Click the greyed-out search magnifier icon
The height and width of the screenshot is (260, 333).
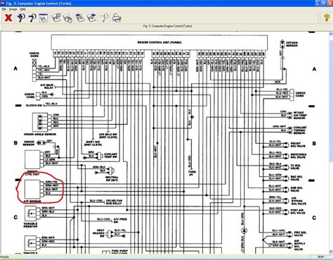105,18
